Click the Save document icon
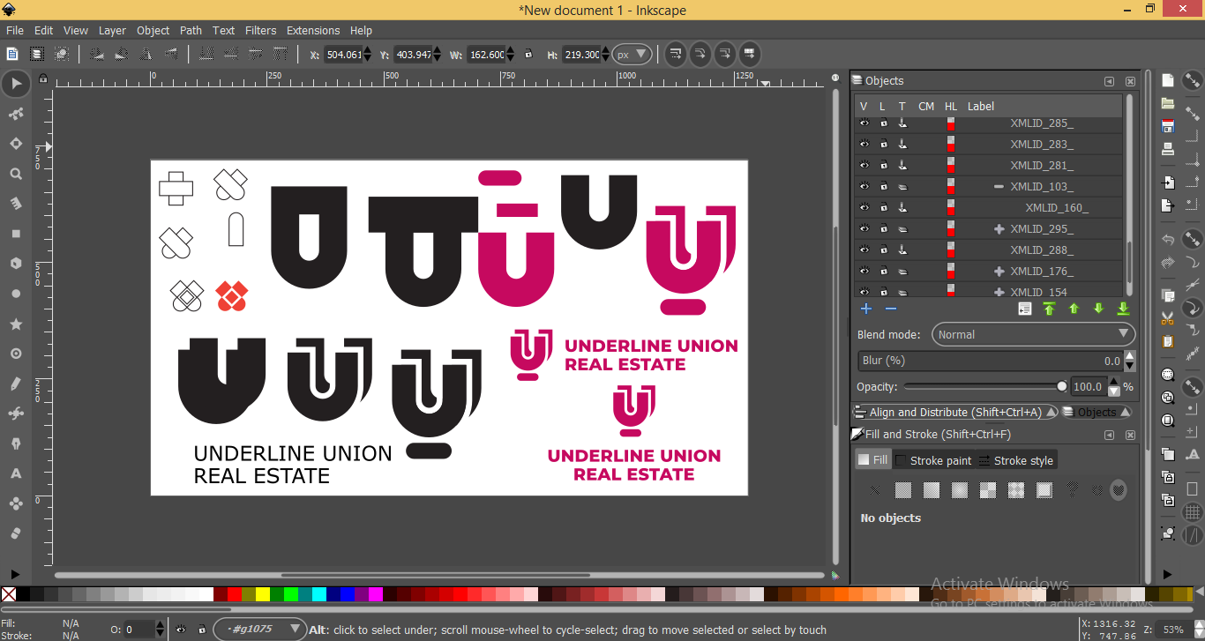Image resolution: width=1205 pixels, height=641 pixels. click(x=1168, y=126)
